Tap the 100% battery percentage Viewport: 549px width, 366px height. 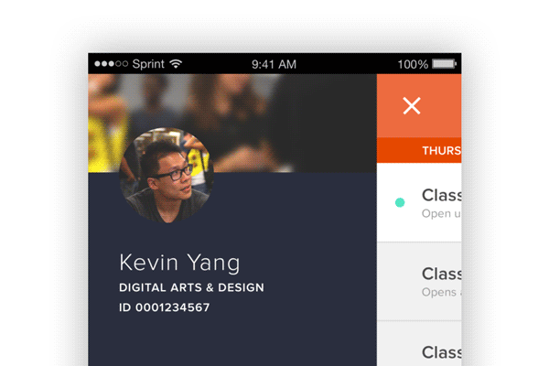click(x=413, y=64)
